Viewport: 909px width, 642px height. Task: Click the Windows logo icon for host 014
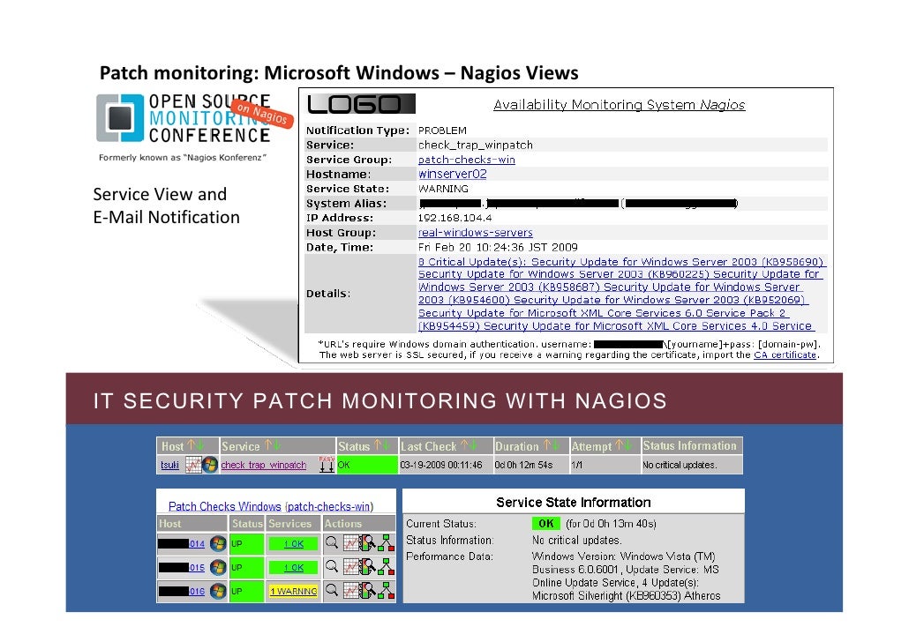(x=218, y=543)
